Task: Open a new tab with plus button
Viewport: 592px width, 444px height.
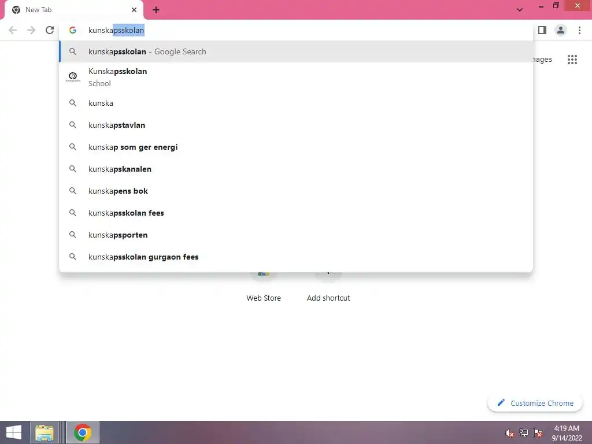Action: click(156, 10)
